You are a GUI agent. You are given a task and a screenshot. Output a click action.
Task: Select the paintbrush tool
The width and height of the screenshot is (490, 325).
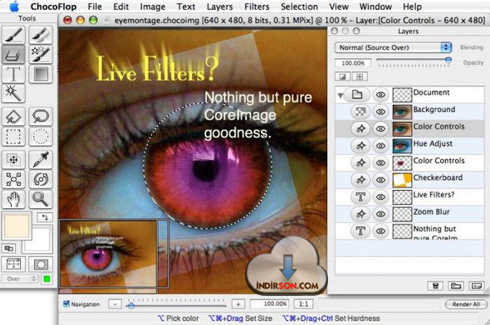[13, 35]
